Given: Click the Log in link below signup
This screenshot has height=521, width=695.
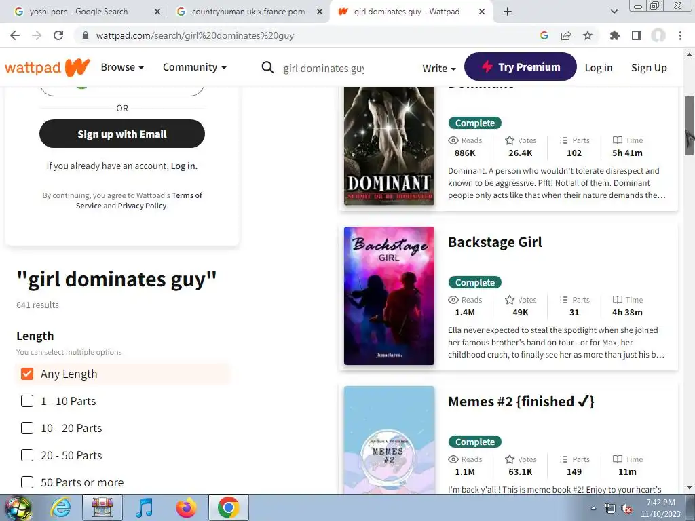Looking at the screenshot, I should tap(184, 166).
